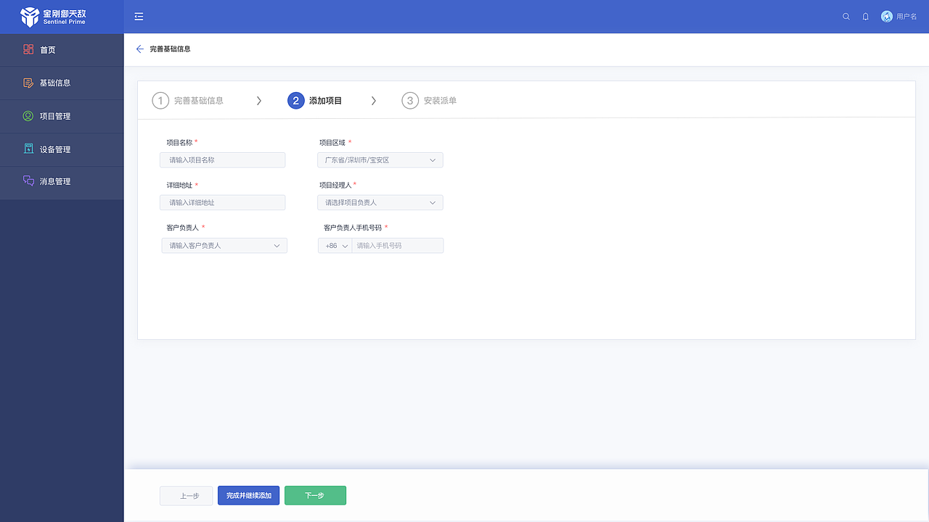Open 首页 in the sidebar
The height and width of the screenshot is (522, 929).
62,50
